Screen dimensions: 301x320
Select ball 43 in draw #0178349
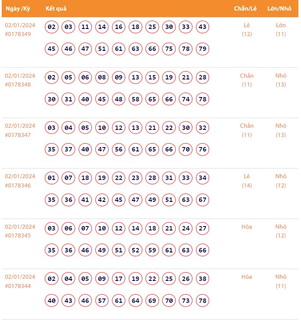tap(203, 27)
